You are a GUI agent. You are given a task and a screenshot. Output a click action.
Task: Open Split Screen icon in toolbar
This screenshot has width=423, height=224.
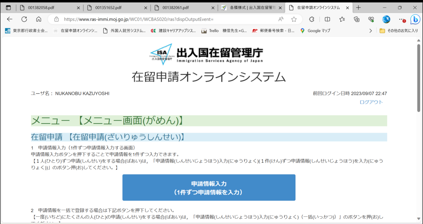tap(327, 19)
